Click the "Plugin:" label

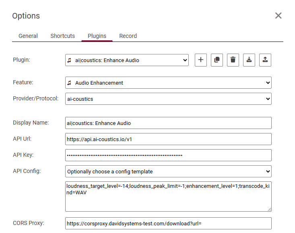[x=21, y=60]
